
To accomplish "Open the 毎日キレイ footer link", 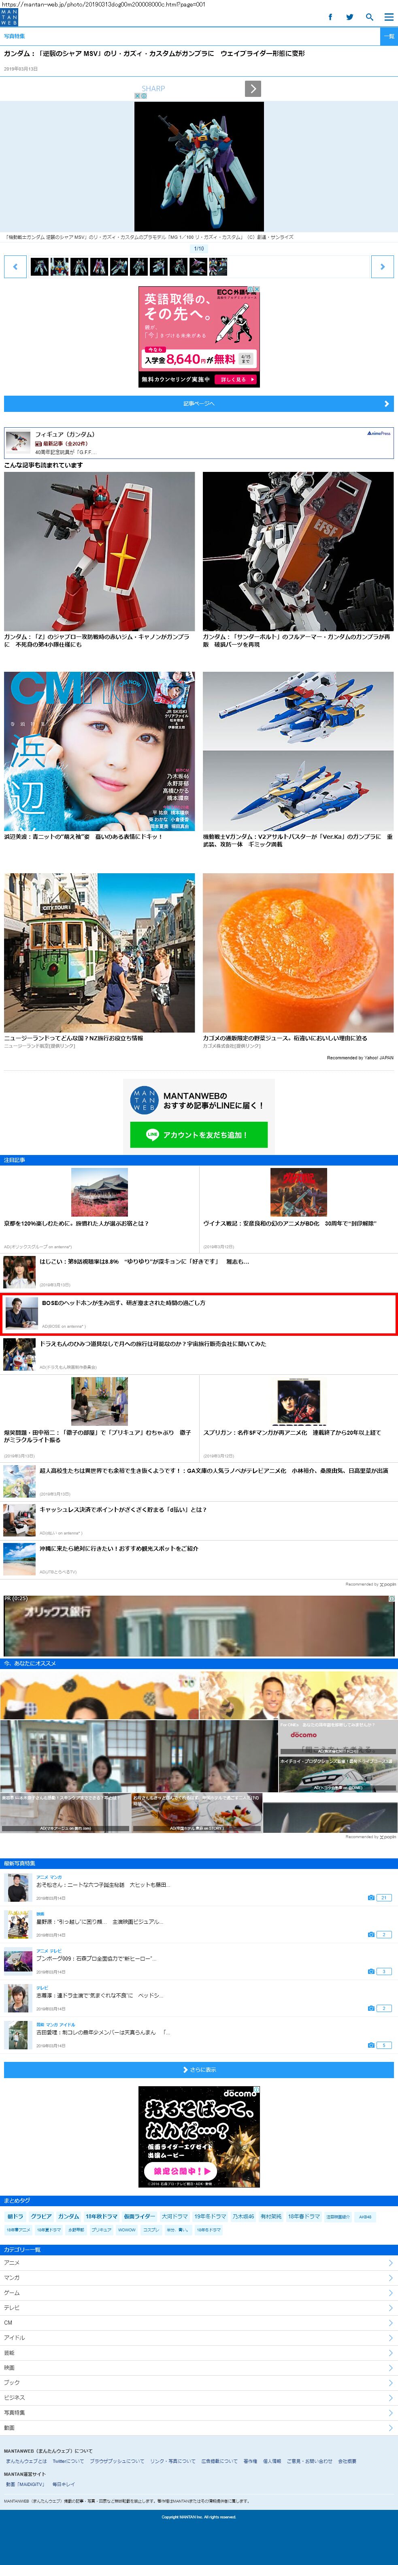I will tap(64, 2484).
